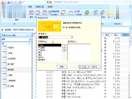132x99 pixels.
Task: Click the Save icon in quick access toolbar
Action: tap(8, 2)
